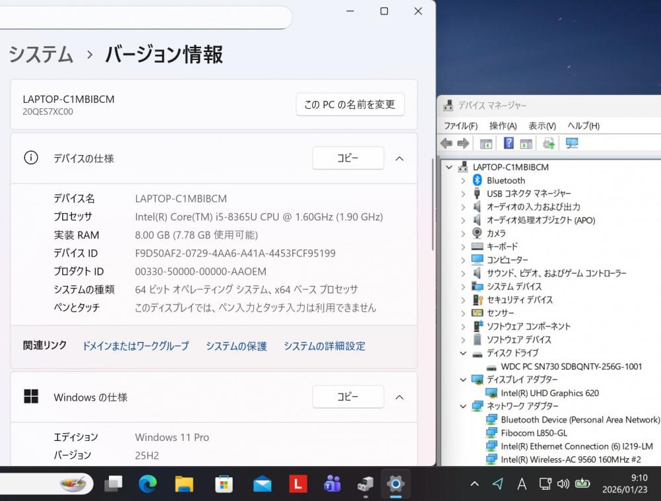
Task: Open File Explorer from the taskbar
Action: (x=184, y=484)
